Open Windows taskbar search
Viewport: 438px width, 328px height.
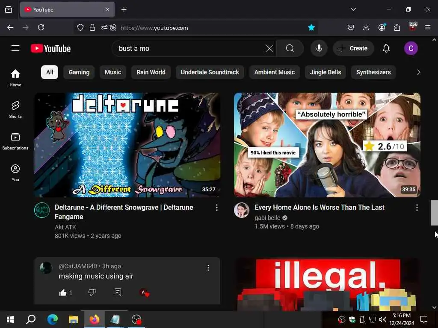pyautogui.click(x=31, y=319)
